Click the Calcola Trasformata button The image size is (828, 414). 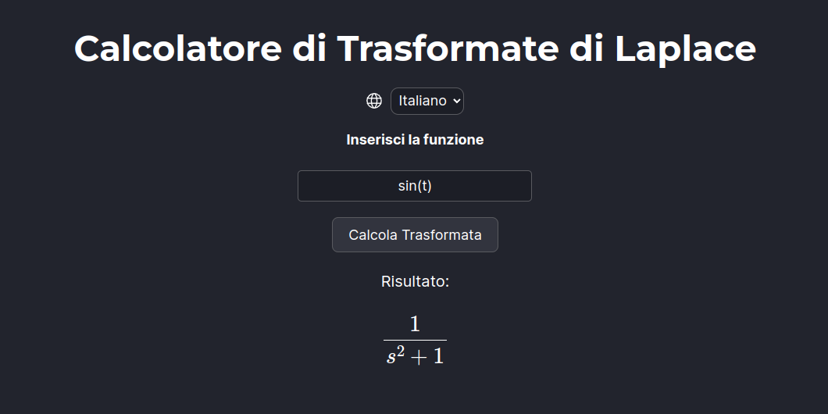(415, 235)
